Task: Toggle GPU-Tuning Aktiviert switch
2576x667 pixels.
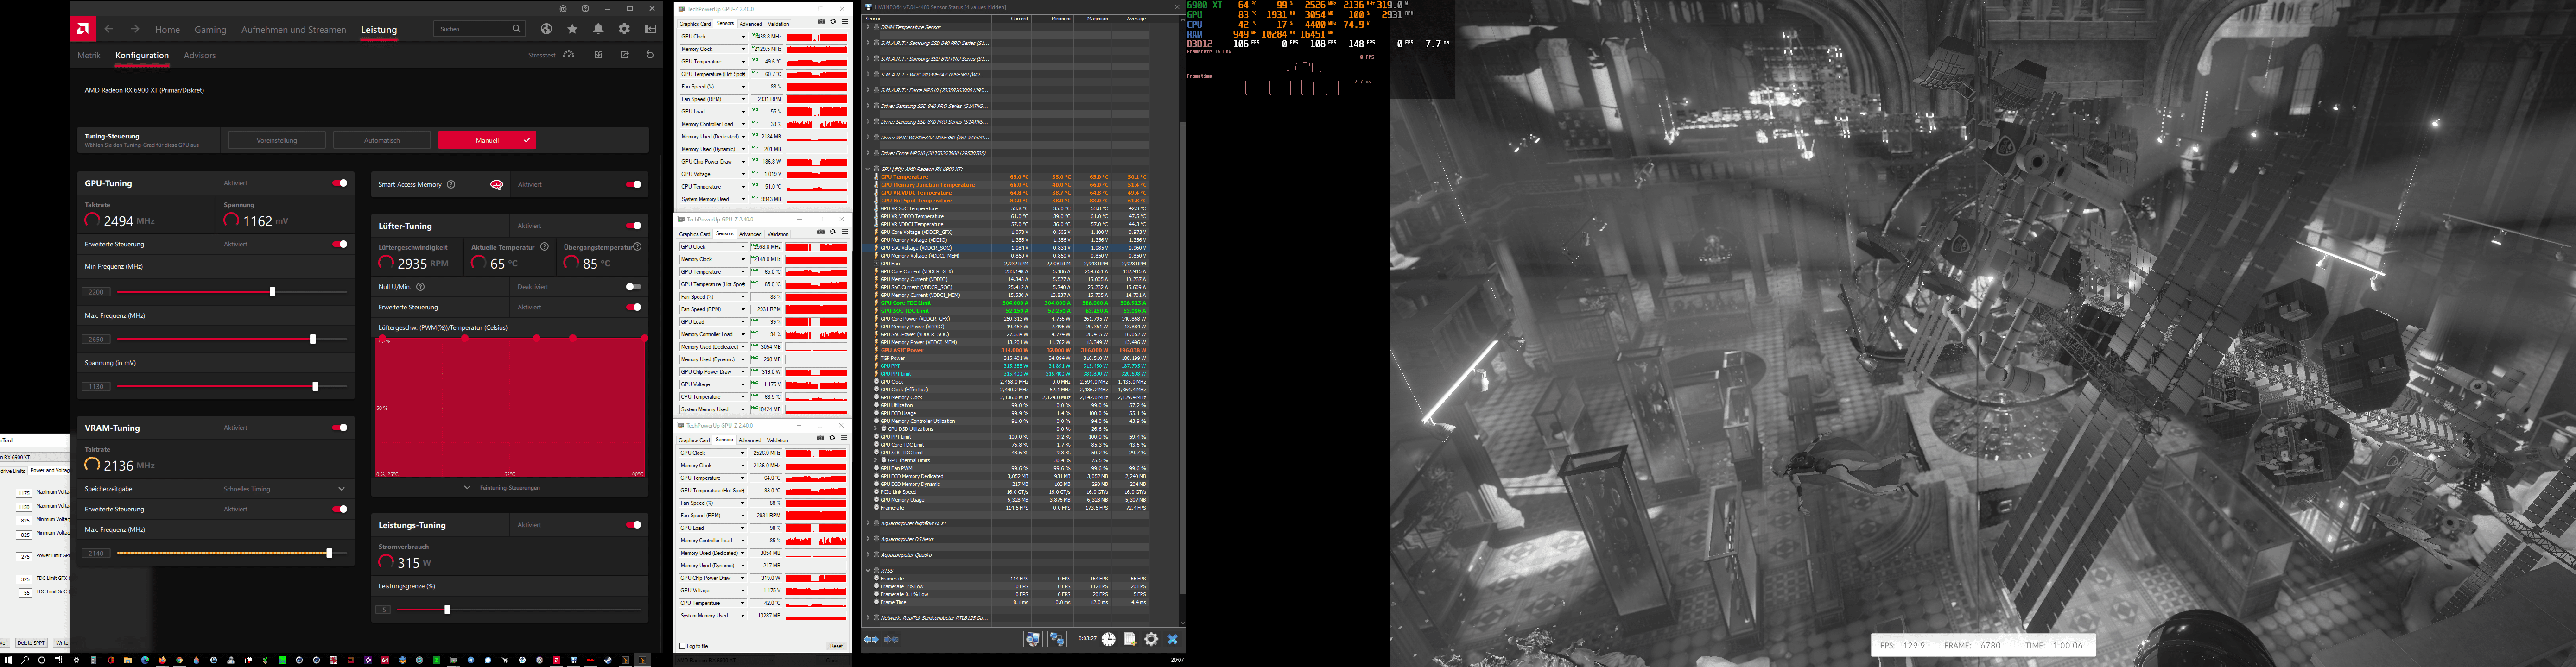Action: (x=340, y=183)
